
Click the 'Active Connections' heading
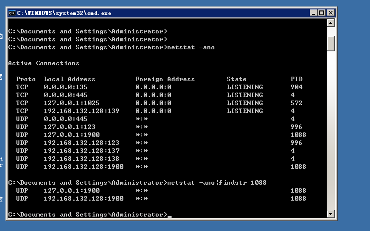coord(44,63)
